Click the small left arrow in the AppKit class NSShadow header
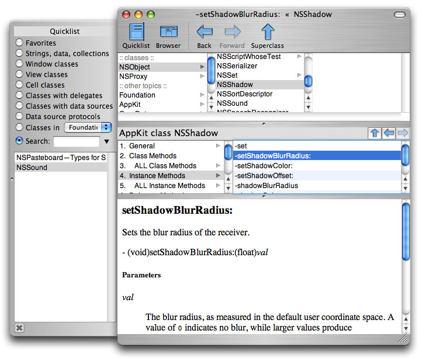Viewport: 422px width, 358px height. (x=389, y=133)
